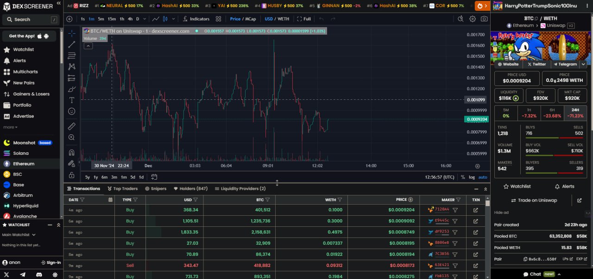Open the layout grid selector
The width and height of the screenshot is (593, 279).
218,19
